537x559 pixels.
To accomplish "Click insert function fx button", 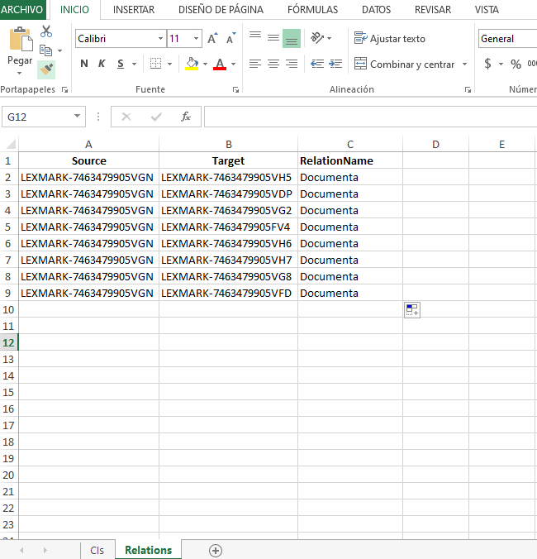I will 186,117.
